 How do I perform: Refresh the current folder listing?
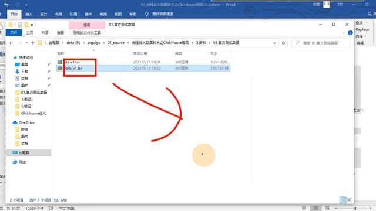pyautogui.click(x=283, y=43)
